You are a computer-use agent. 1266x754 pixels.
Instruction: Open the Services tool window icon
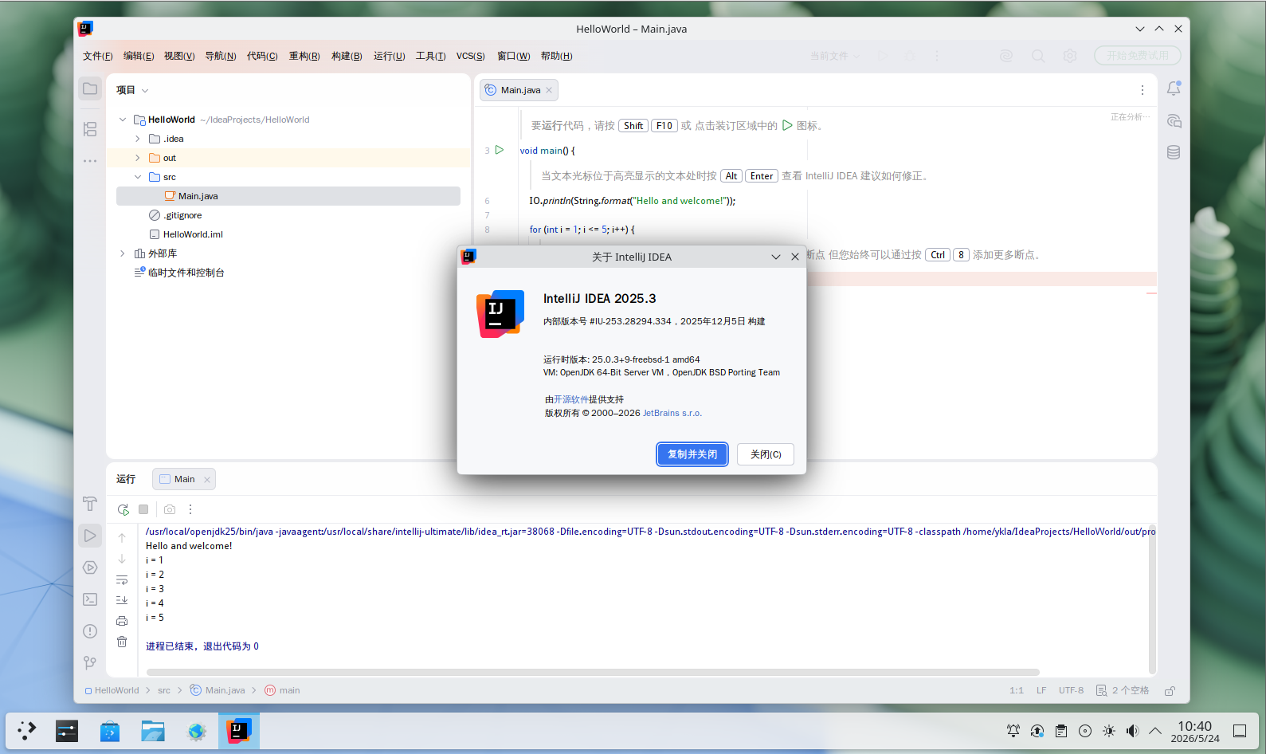click(x=90, y=567)
